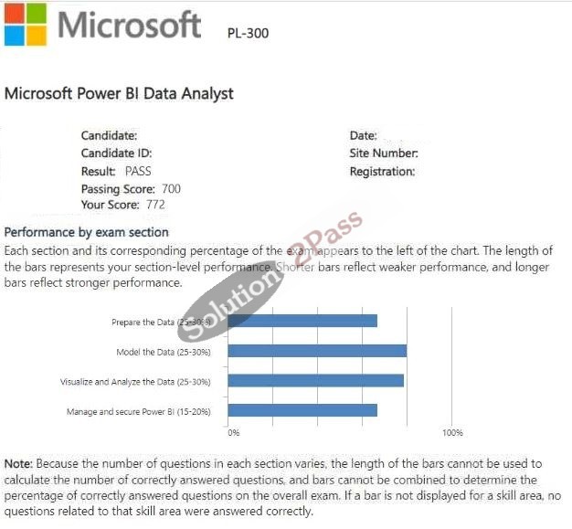Screen dimensions: 572x529
Task: Click the Passing Score value 700
Action: tap(171, 188)
